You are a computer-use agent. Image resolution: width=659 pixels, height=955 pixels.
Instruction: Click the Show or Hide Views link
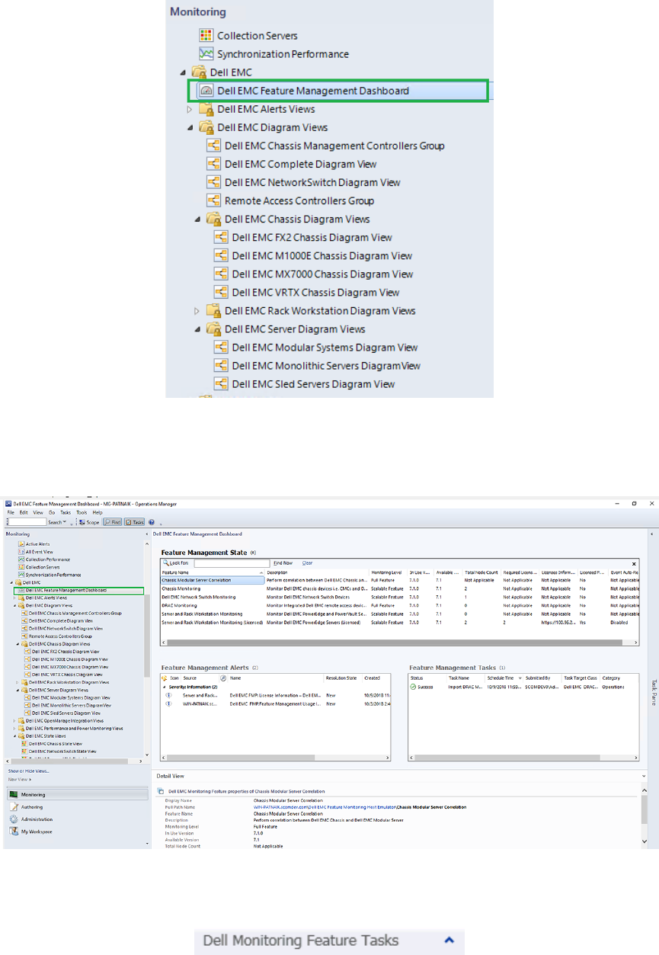coord(29,771)
